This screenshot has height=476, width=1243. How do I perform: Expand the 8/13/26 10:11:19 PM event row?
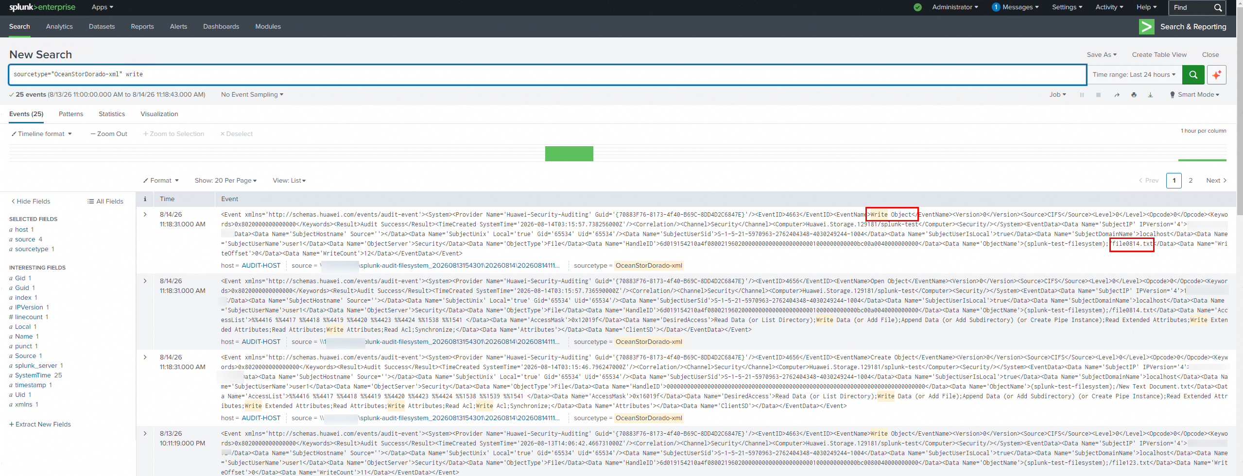click(x=145, y=433)
